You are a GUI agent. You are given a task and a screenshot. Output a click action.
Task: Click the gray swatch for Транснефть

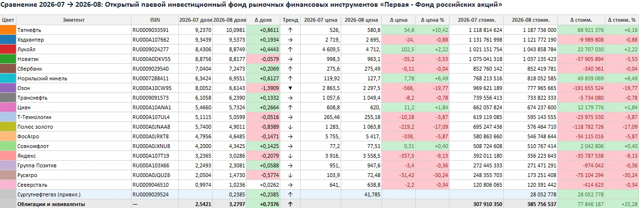pos(8,97)
